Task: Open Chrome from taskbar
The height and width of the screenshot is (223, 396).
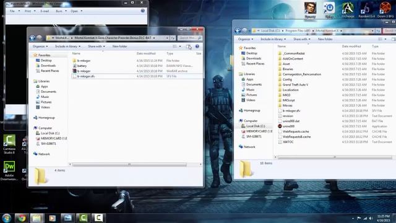Action: (22, 218)
